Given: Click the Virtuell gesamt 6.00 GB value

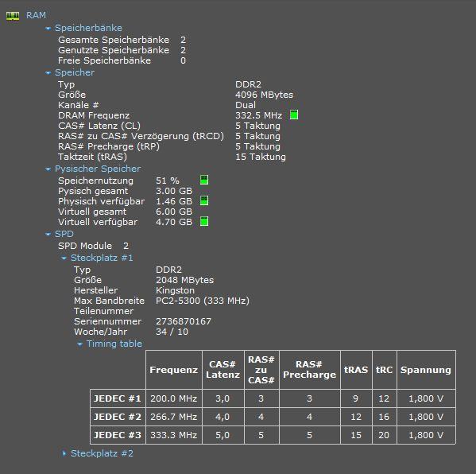Looking at the screenshot, I should point(174,212).
